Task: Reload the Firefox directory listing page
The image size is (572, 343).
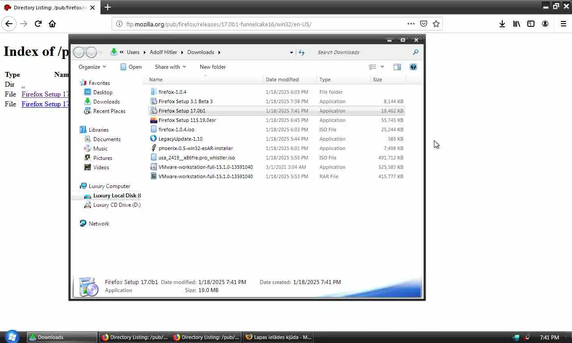Action: [38, 24]
